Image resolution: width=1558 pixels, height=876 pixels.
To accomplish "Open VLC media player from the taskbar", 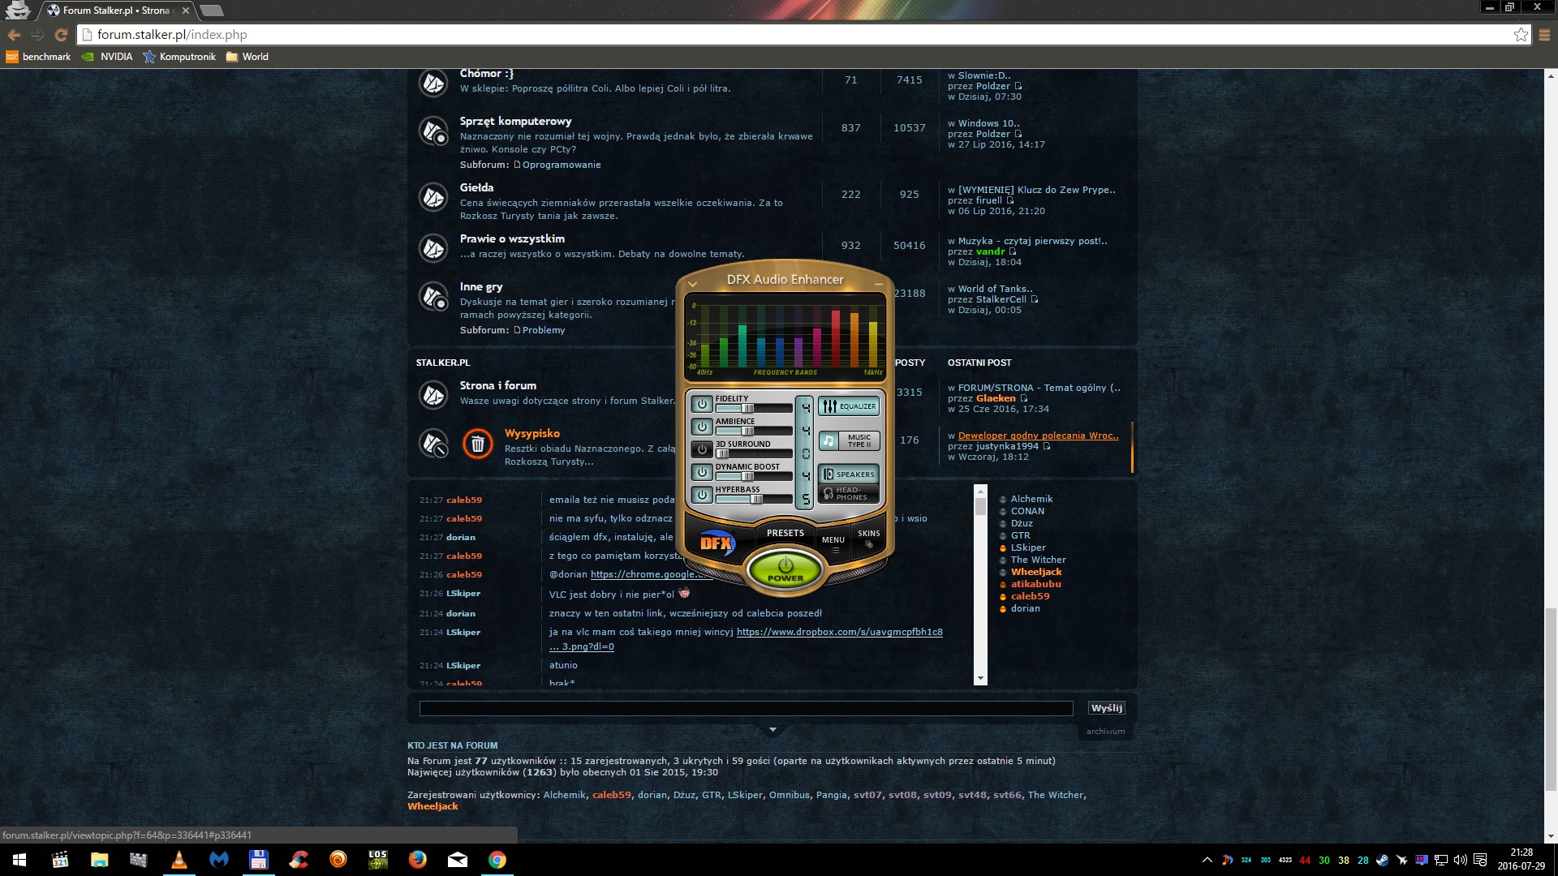I will (179, 860).
